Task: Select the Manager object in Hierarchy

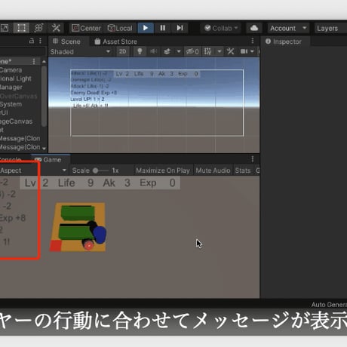Action: [11, 87]
